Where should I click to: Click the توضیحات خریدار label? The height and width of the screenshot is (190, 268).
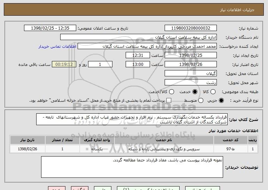[x=242, y=167]
